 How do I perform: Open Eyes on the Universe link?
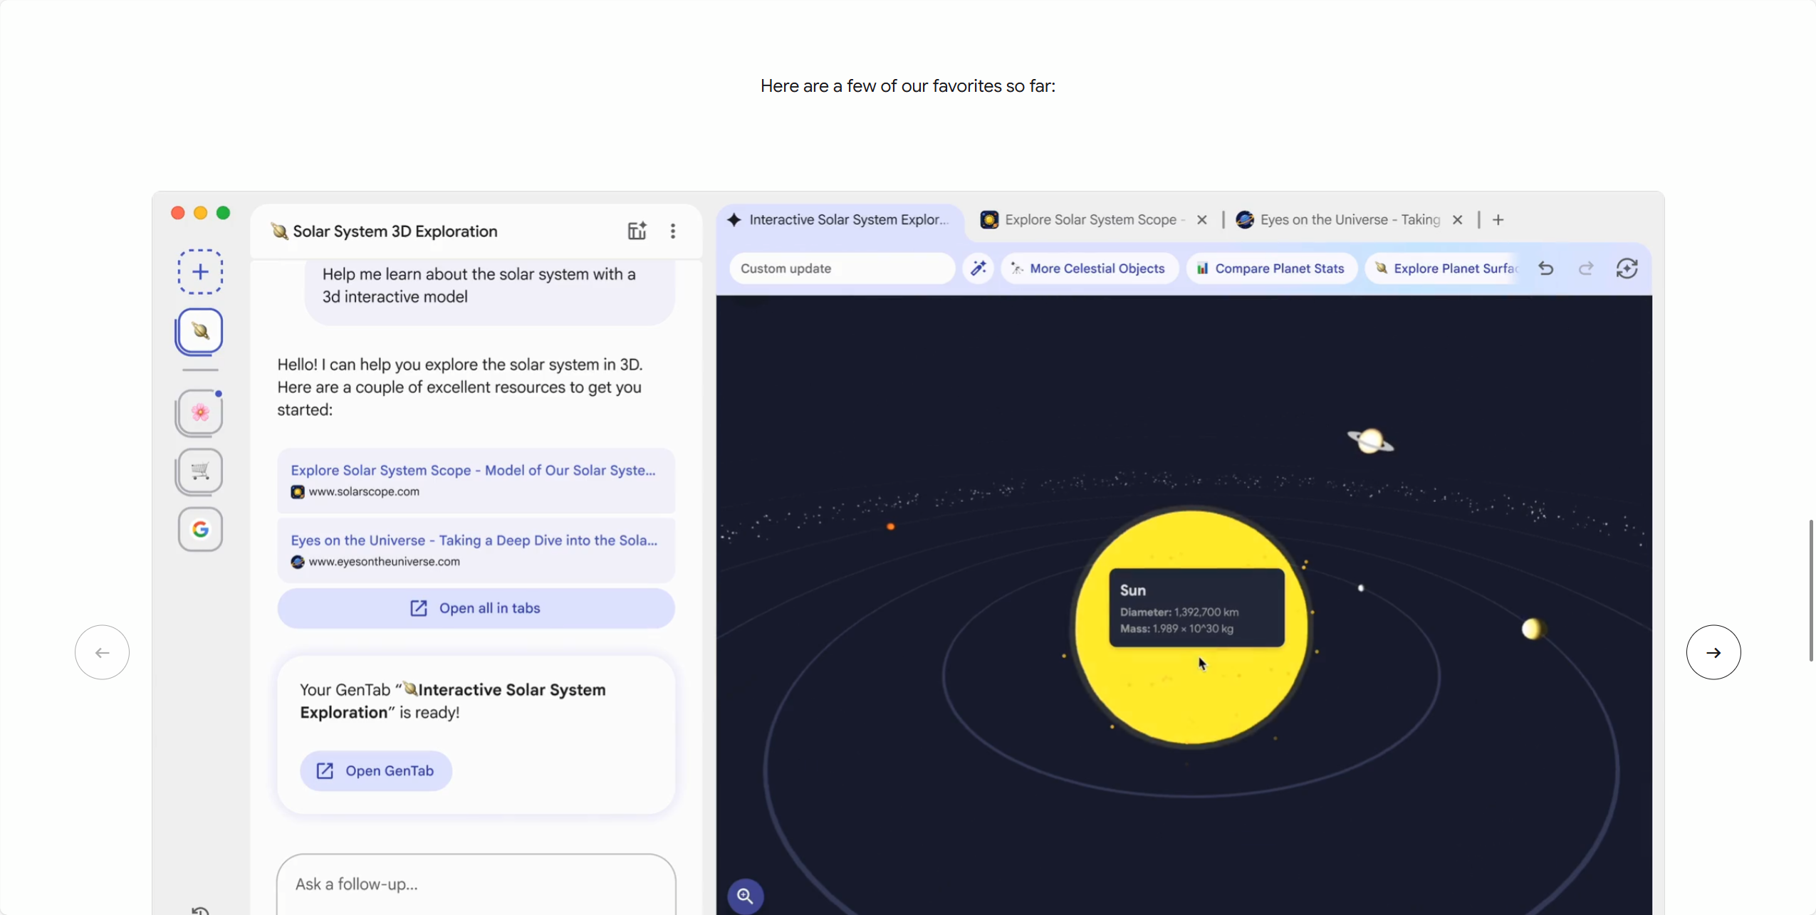pos(474,540)
